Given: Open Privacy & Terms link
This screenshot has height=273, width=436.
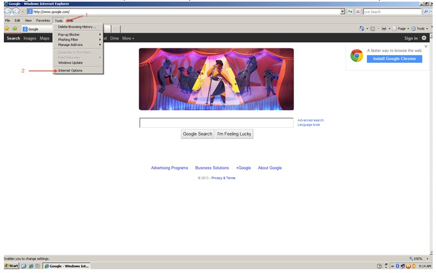Looking at the screenshot, I should pos(224,178).
